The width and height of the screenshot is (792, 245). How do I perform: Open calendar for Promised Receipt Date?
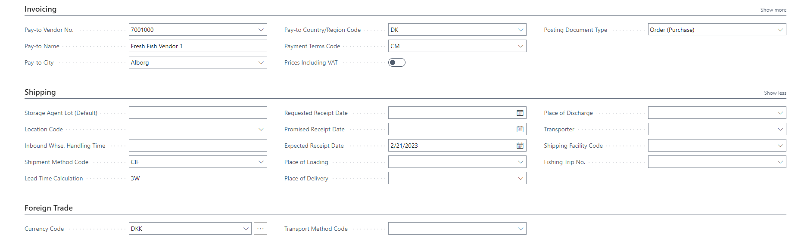click(x=520, y=129)
